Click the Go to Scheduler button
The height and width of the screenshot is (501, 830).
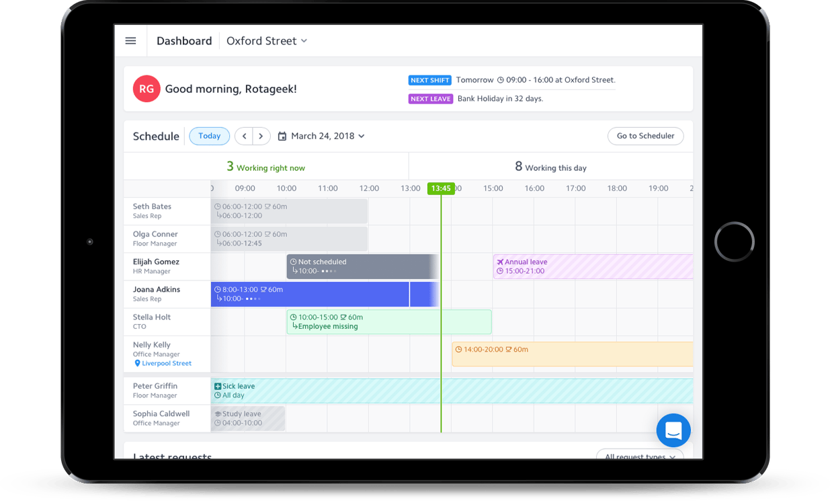(x=645, y=136)
